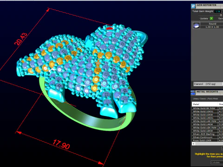
Task: Click the 17.90 dimension label in viewport
Action: click(61, 144)
